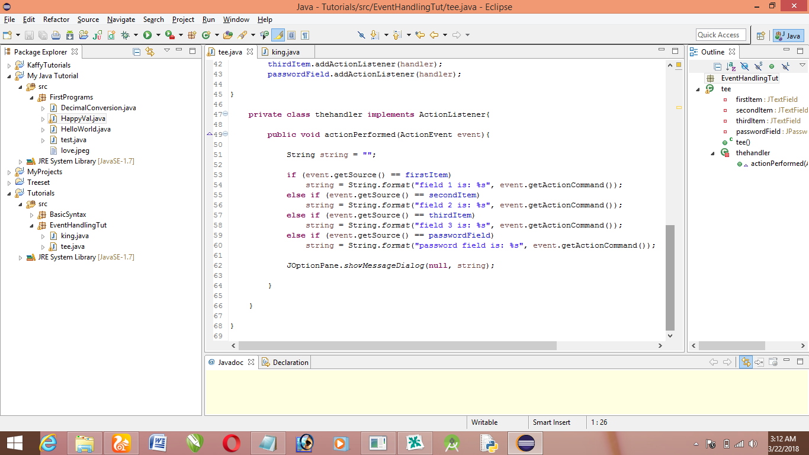
Task: Collapse all in Package Explorer
Action: (137, 52)
